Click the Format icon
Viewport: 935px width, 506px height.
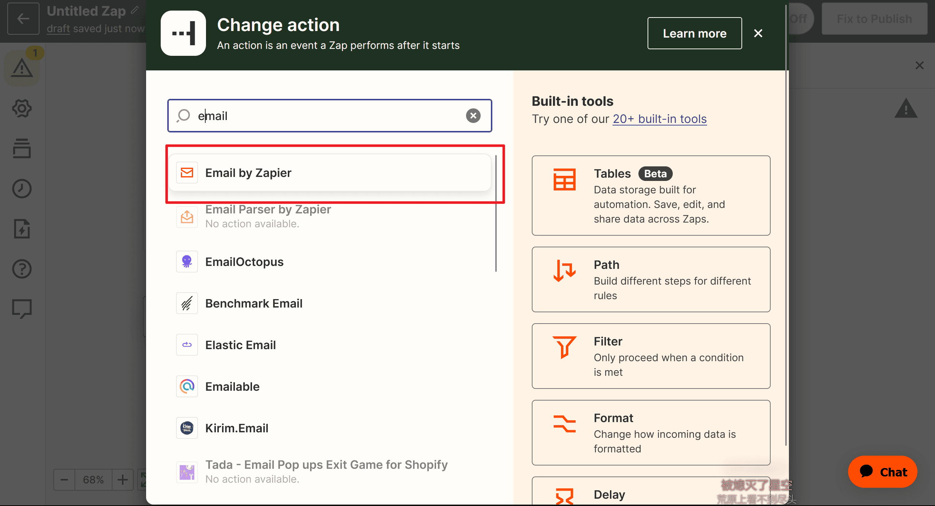click(565, 424)
